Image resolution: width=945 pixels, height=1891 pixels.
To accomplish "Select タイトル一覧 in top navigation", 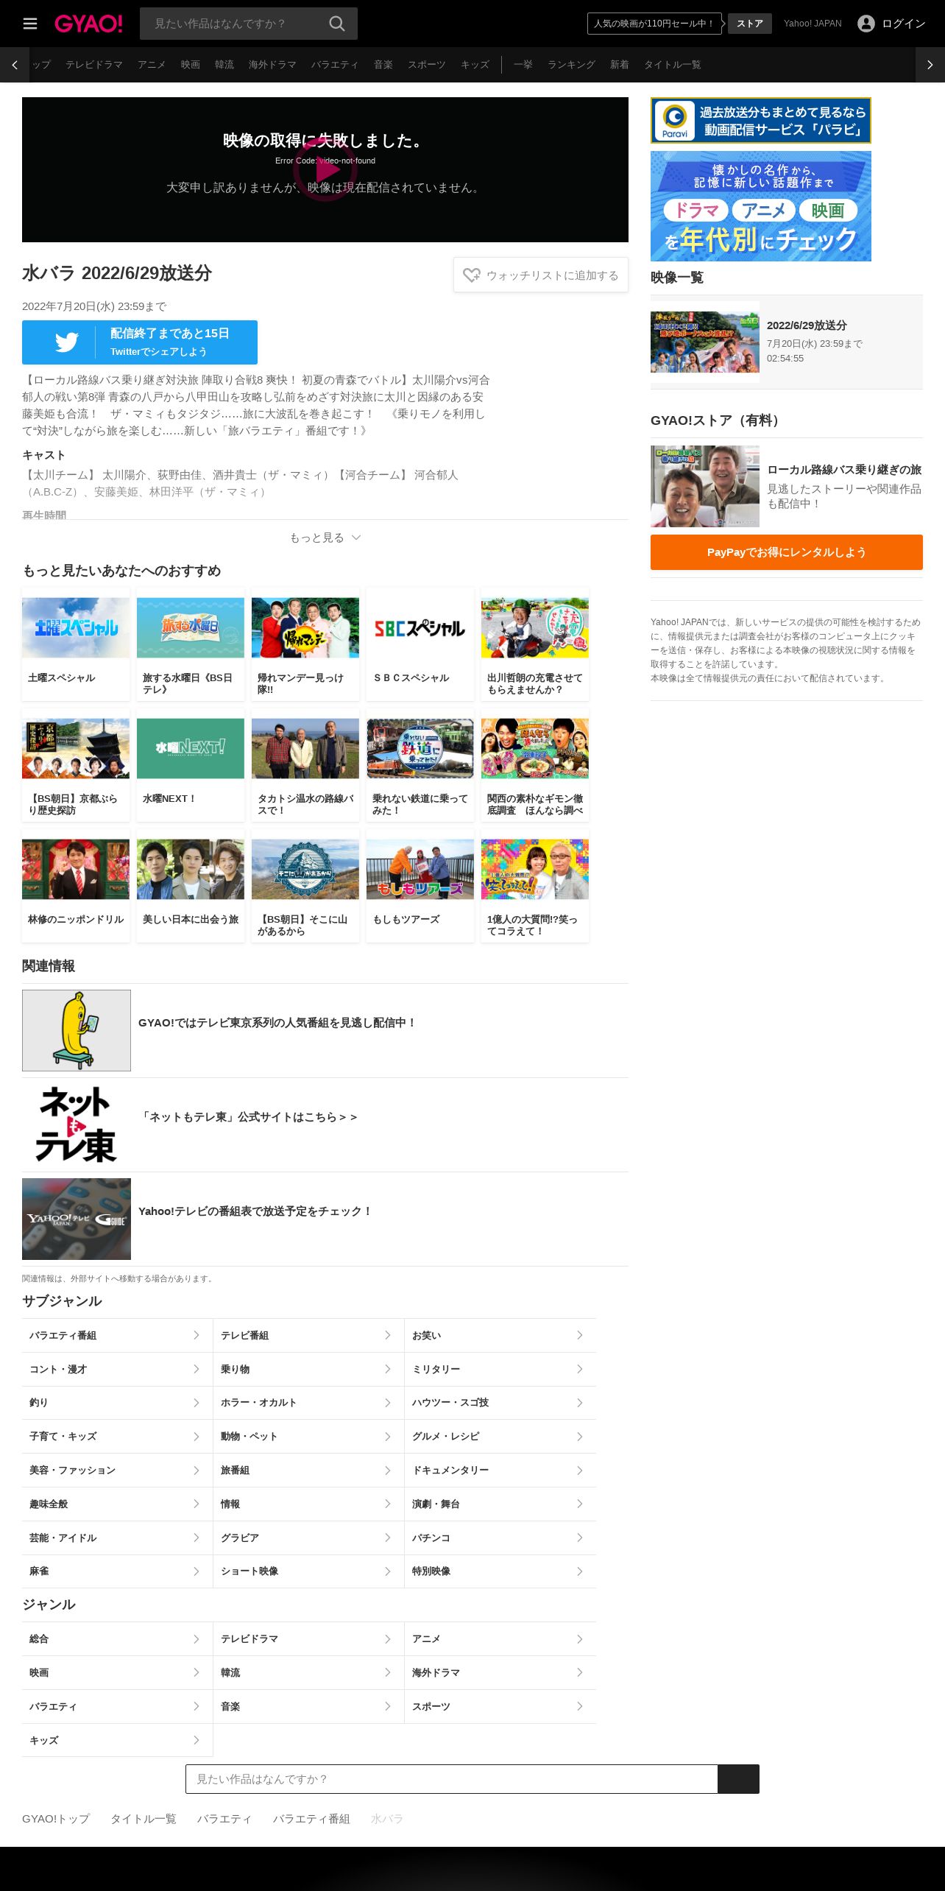I will (x=672, y=65).
